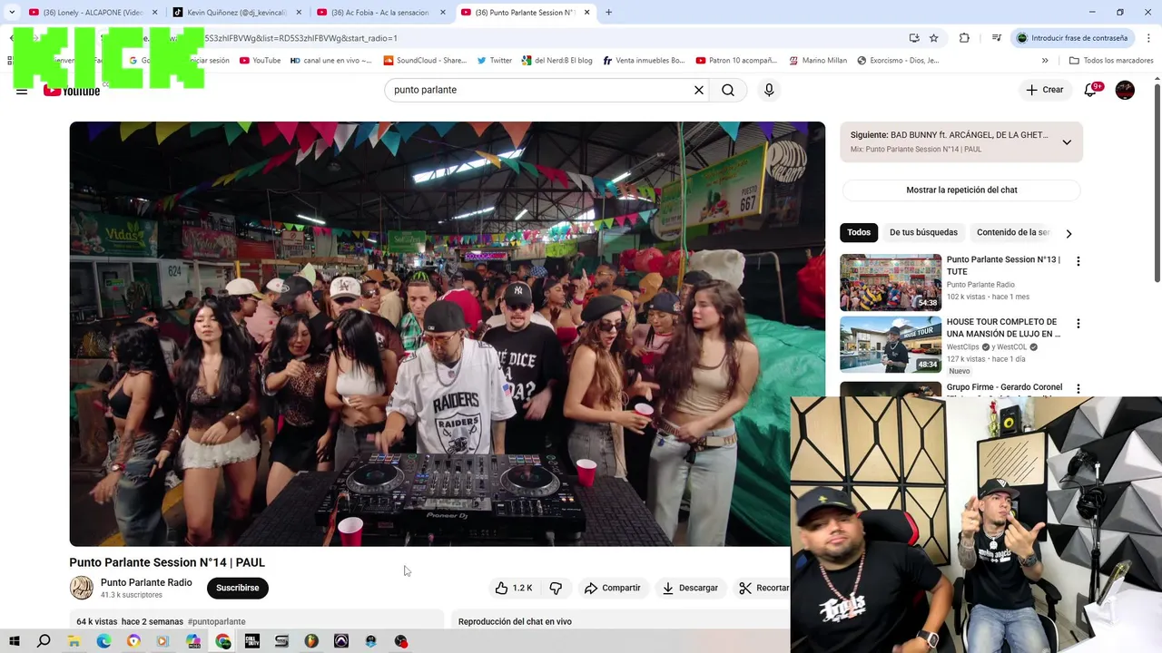
Task: Bookmark this page with the star icon
Action: pos(933,38)
